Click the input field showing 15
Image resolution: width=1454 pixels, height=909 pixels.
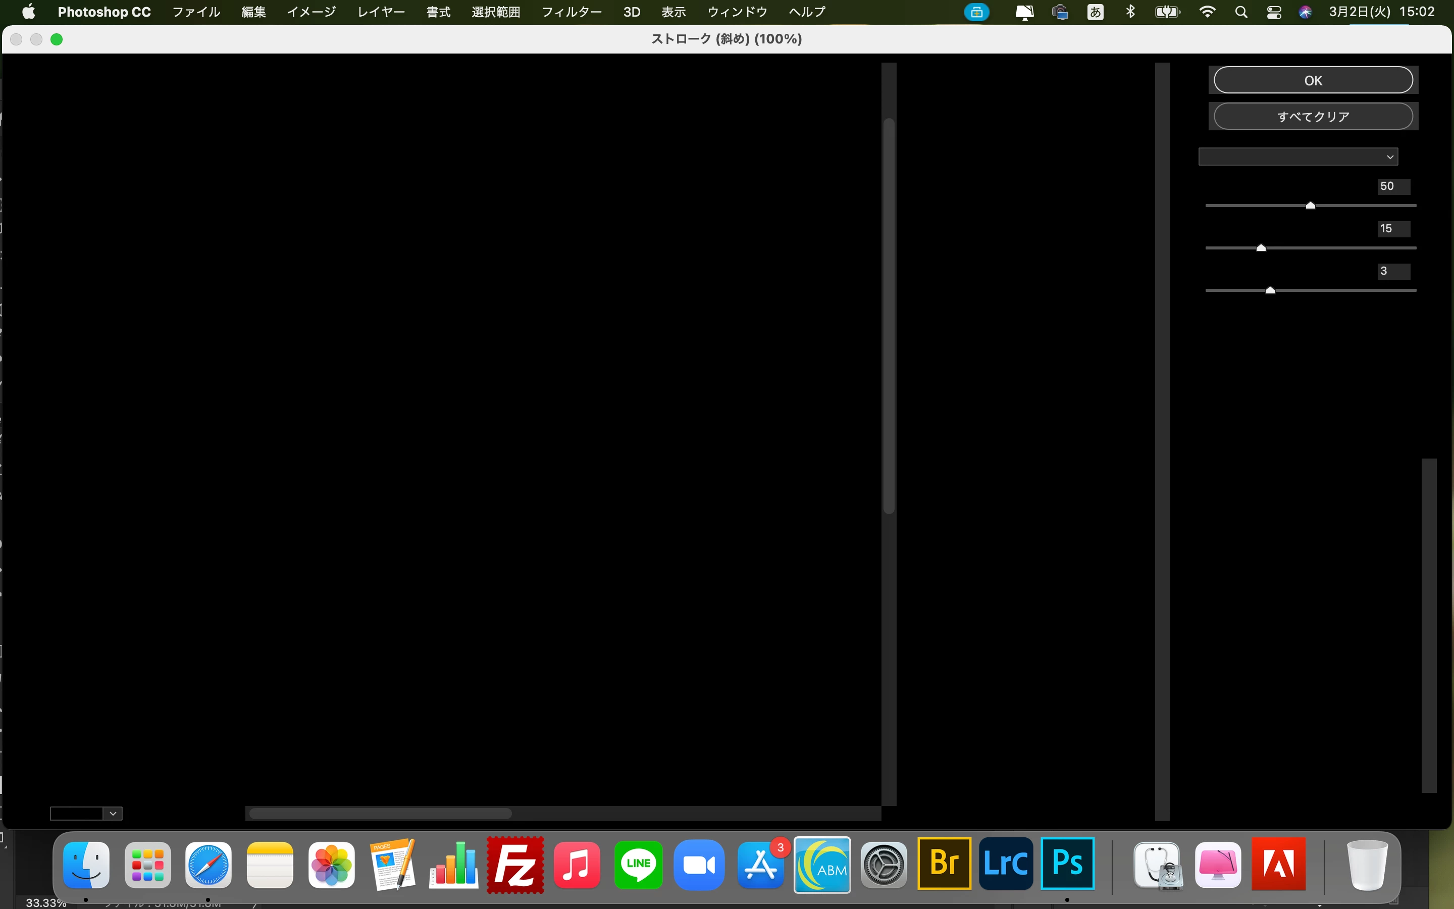(1393, 228)
